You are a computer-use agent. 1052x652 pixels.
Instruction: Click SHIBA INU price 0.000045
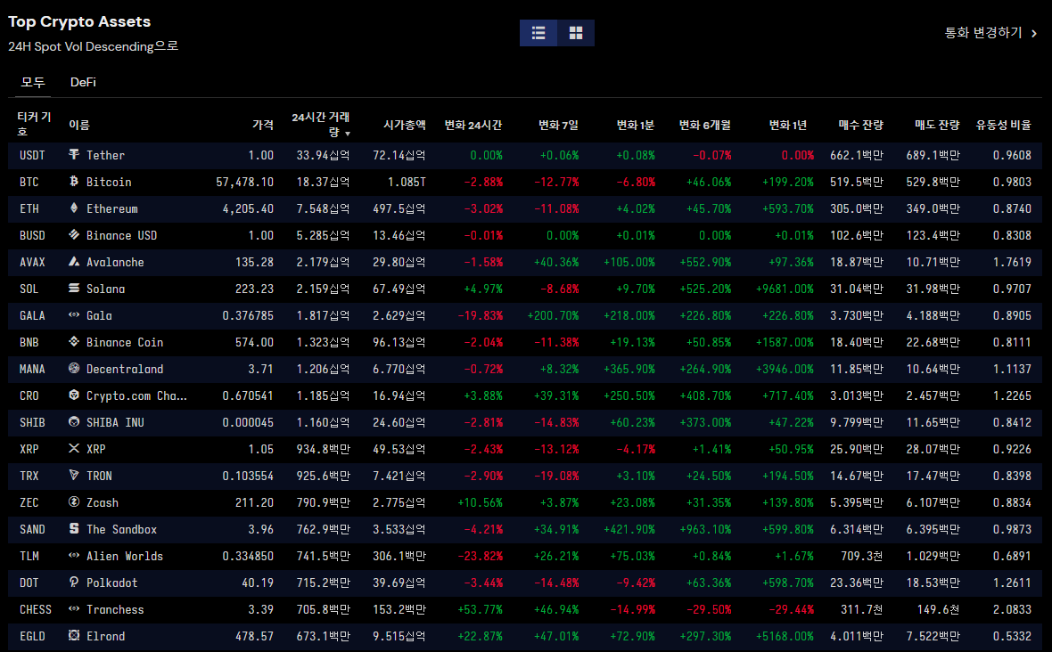point(248,423)
